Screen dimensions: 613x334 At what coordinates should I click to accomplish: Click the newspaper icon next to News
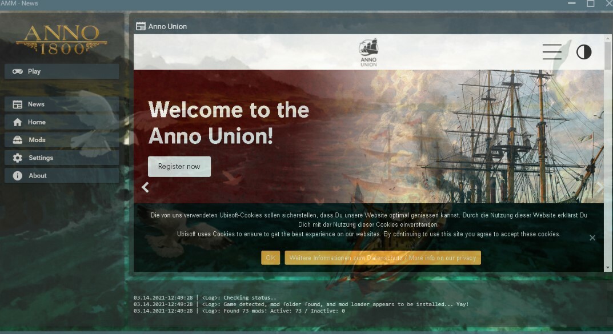[18, 104]
